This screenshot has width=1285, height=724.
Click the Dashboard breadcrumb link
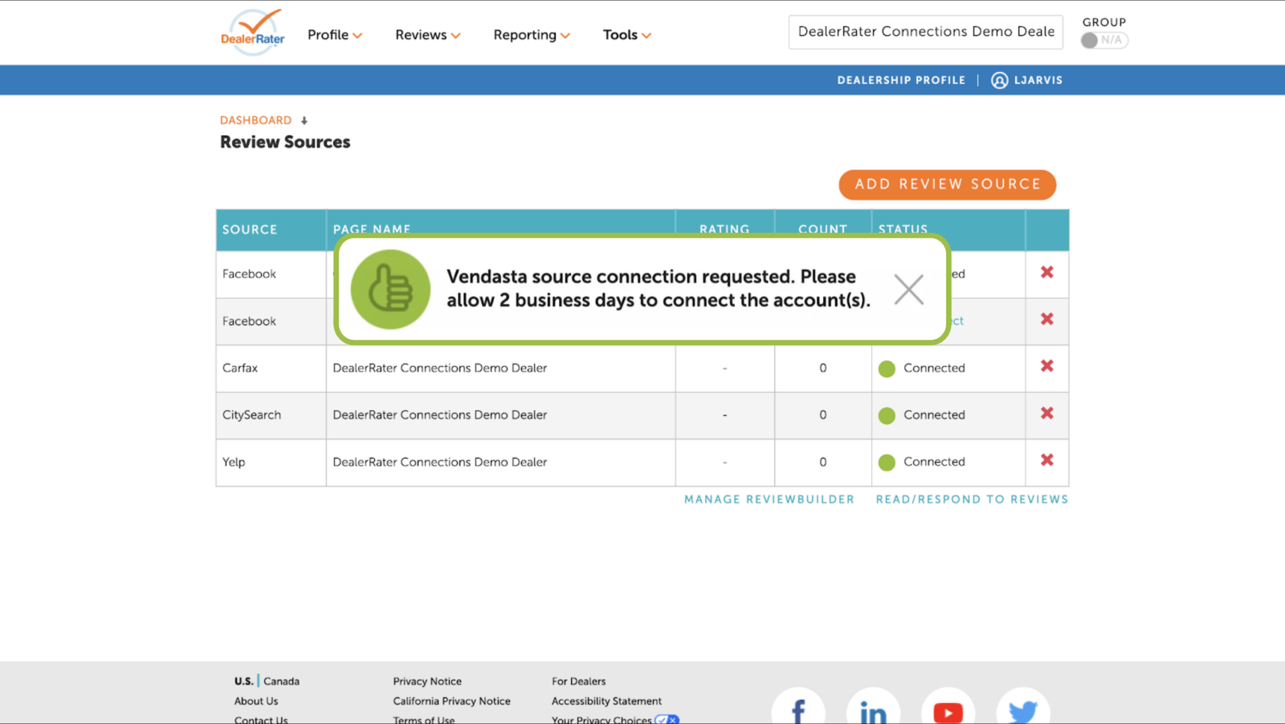[255, 120]
